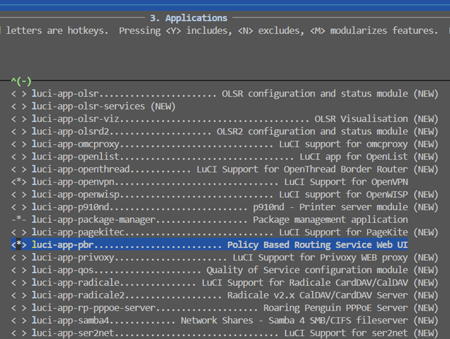The image size is (450, 339).
Task: Toggle the luci-app-samba4 selection brackets
Action: (x=19, y=321)
